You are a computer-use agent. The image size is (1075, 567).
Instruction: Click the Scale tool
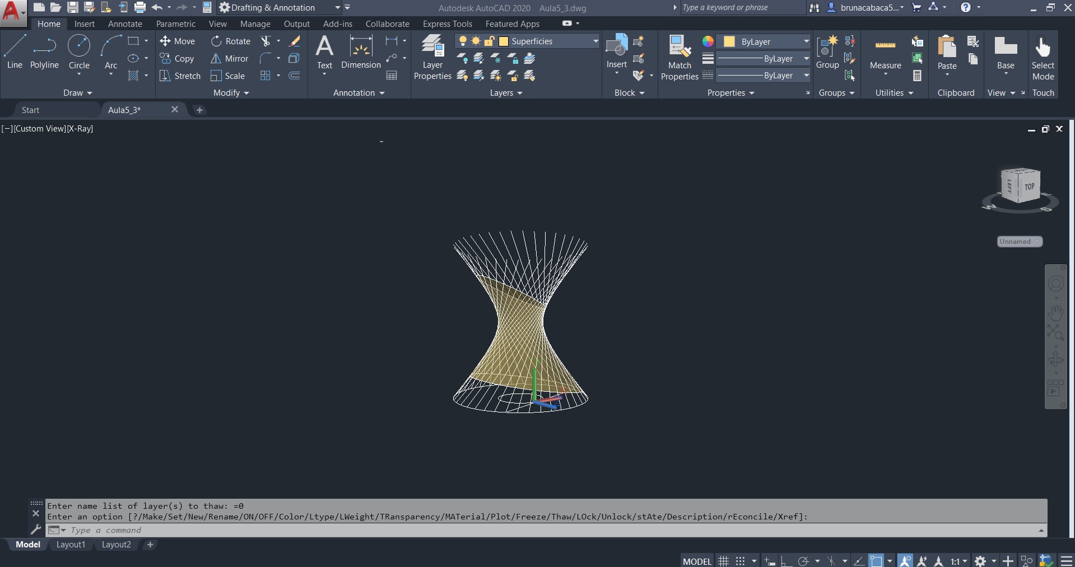(228, 76)
